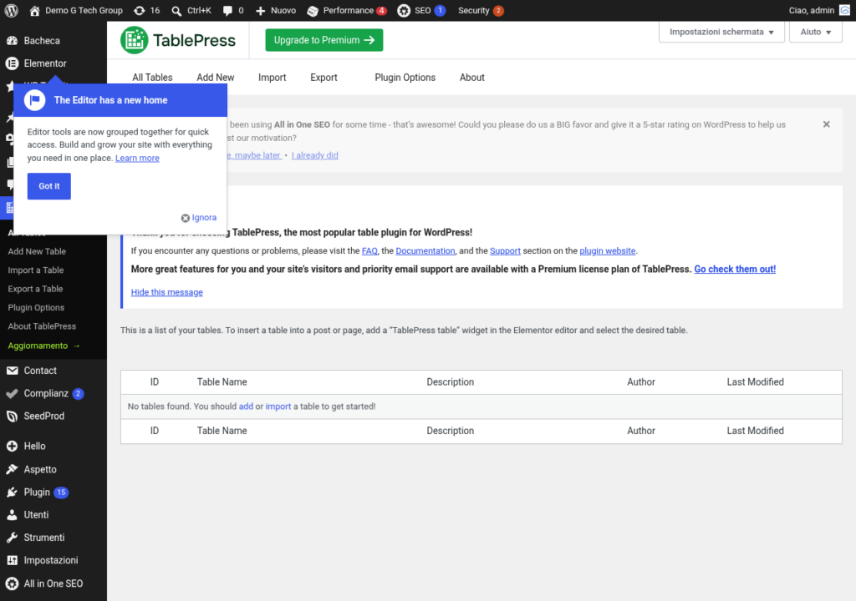Open the Performance cube icon
The width and height of the screenshot is (856, 601).
(313, 10)
